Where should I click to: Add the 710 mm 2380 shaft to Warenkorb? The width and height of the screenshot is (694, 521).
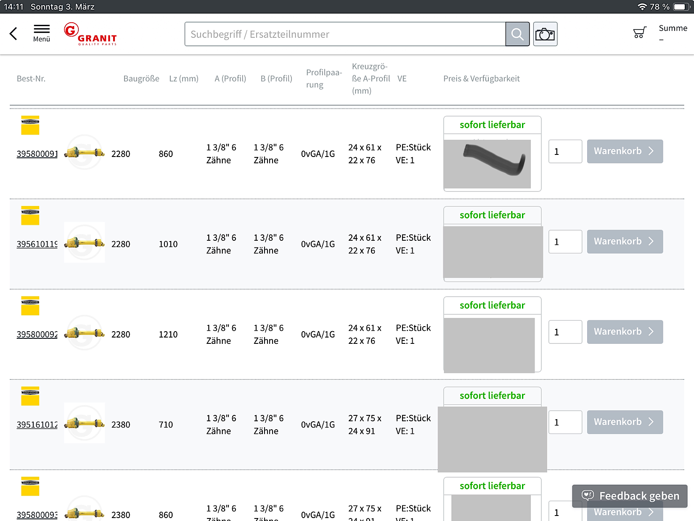coord(625,422)
